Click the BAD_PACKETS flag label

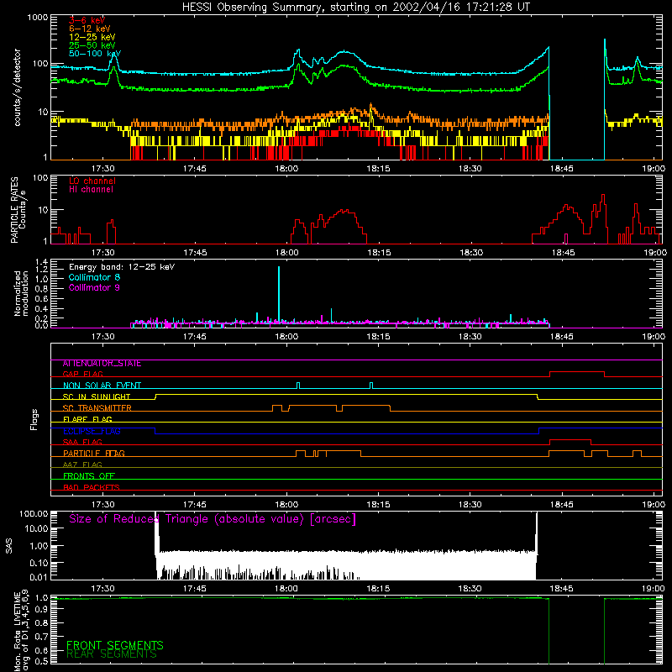click(92, 487)
